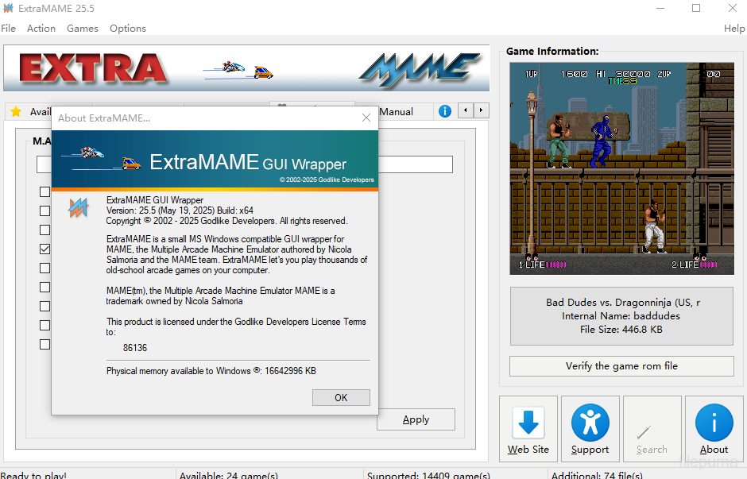Open the Options menu
Image resolution: width=747 pixels, height=479 pixels.
[x=128, y=28]
